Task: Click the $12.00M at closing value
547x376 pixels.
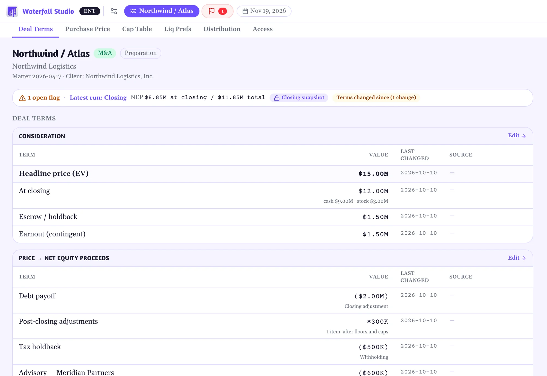Action: (373, 191)
